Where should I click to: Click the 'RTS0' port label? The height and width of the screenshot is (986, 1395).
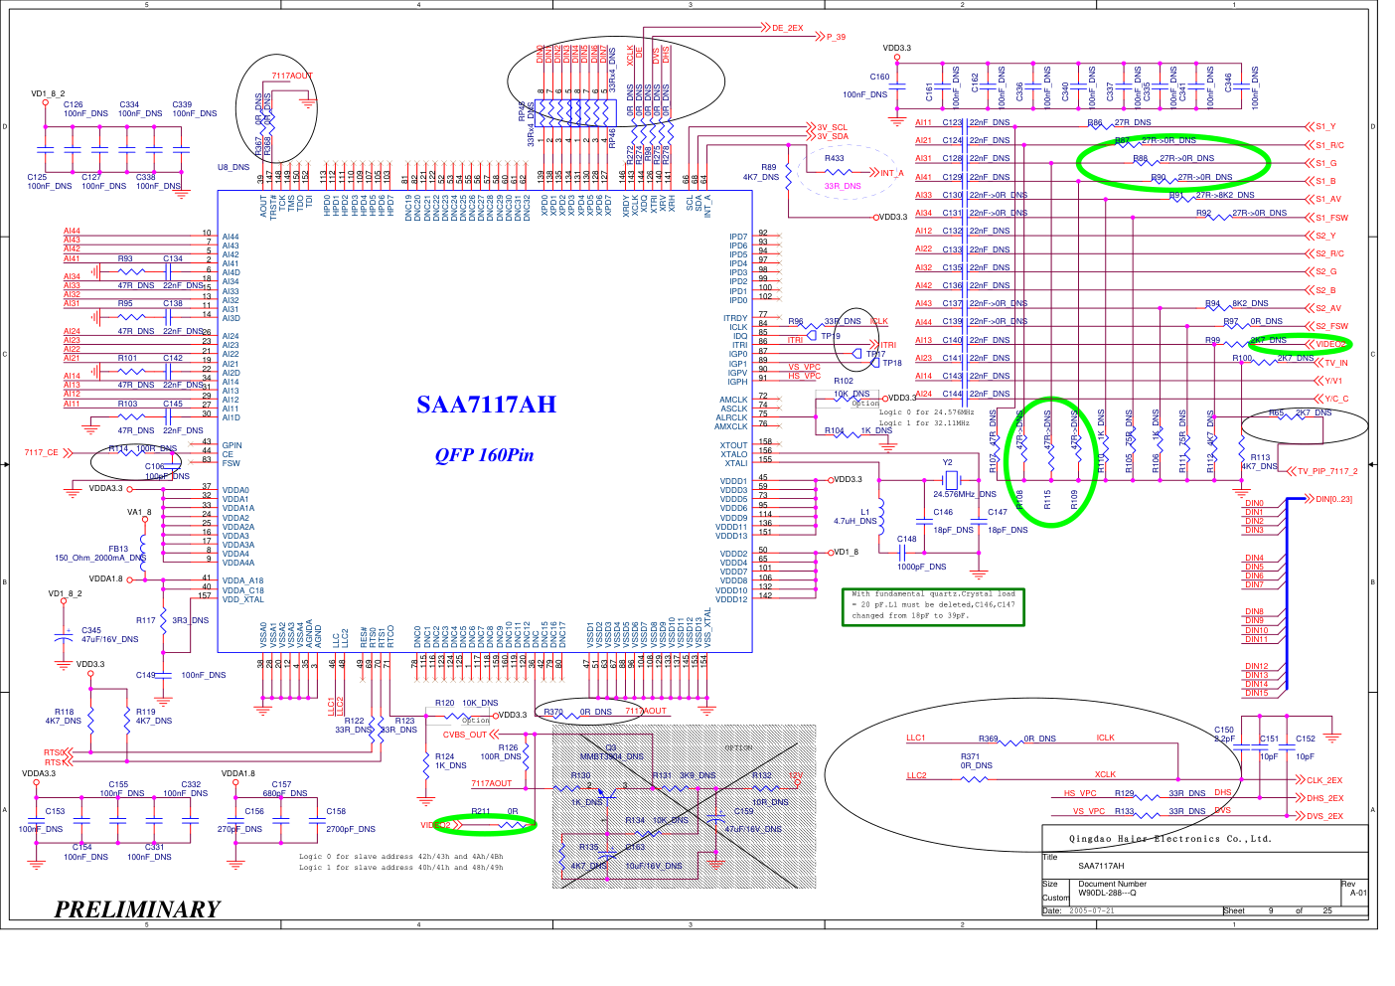point(54,752)
